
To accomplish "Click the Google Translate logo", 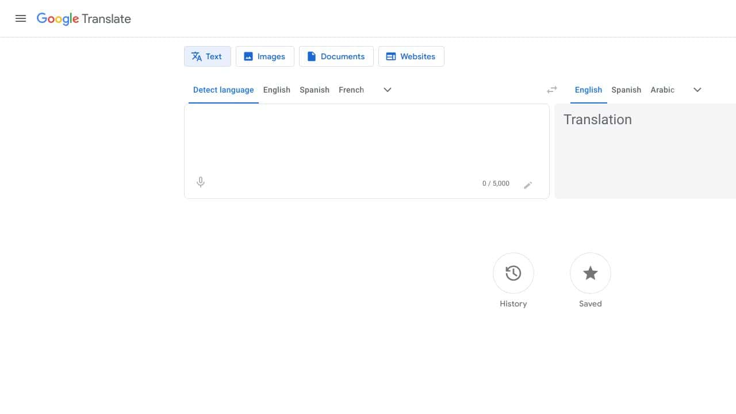I will click(x=84, y=18).
